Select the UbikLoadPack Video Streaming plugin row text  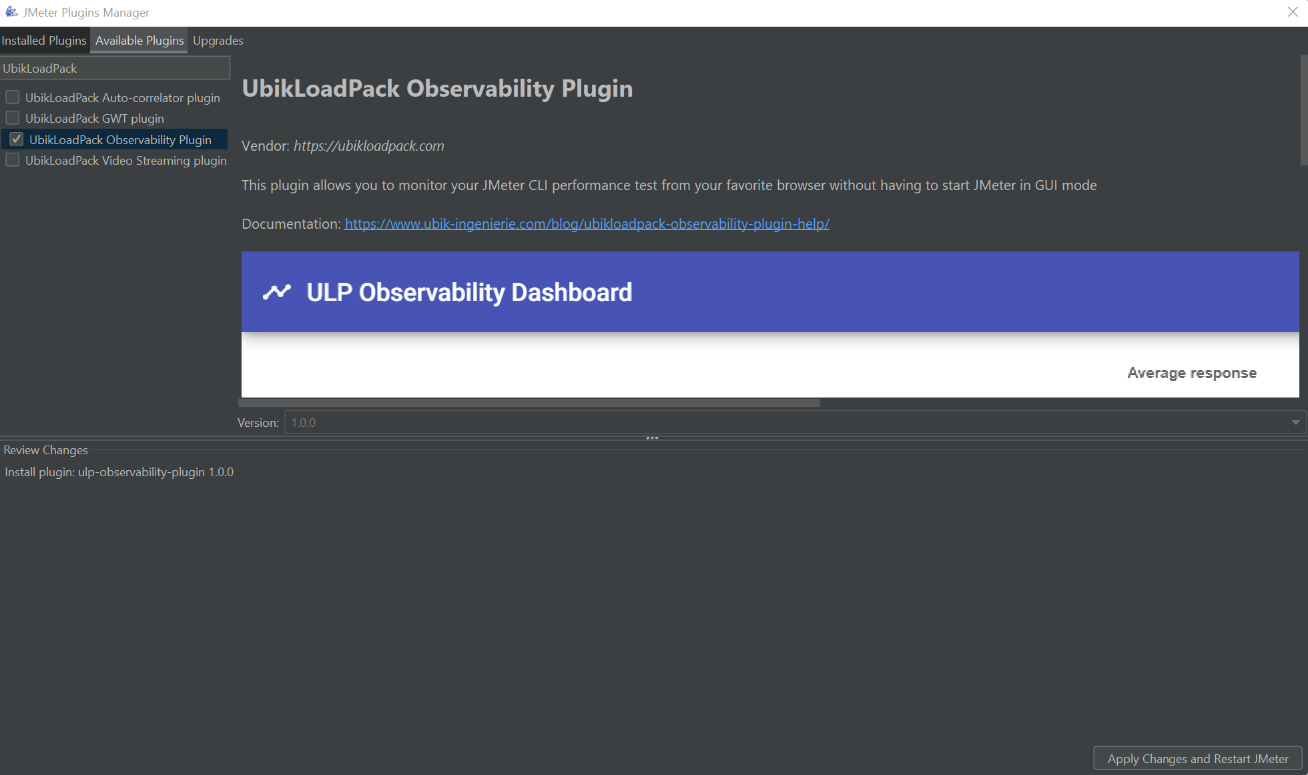coord(126,161)
